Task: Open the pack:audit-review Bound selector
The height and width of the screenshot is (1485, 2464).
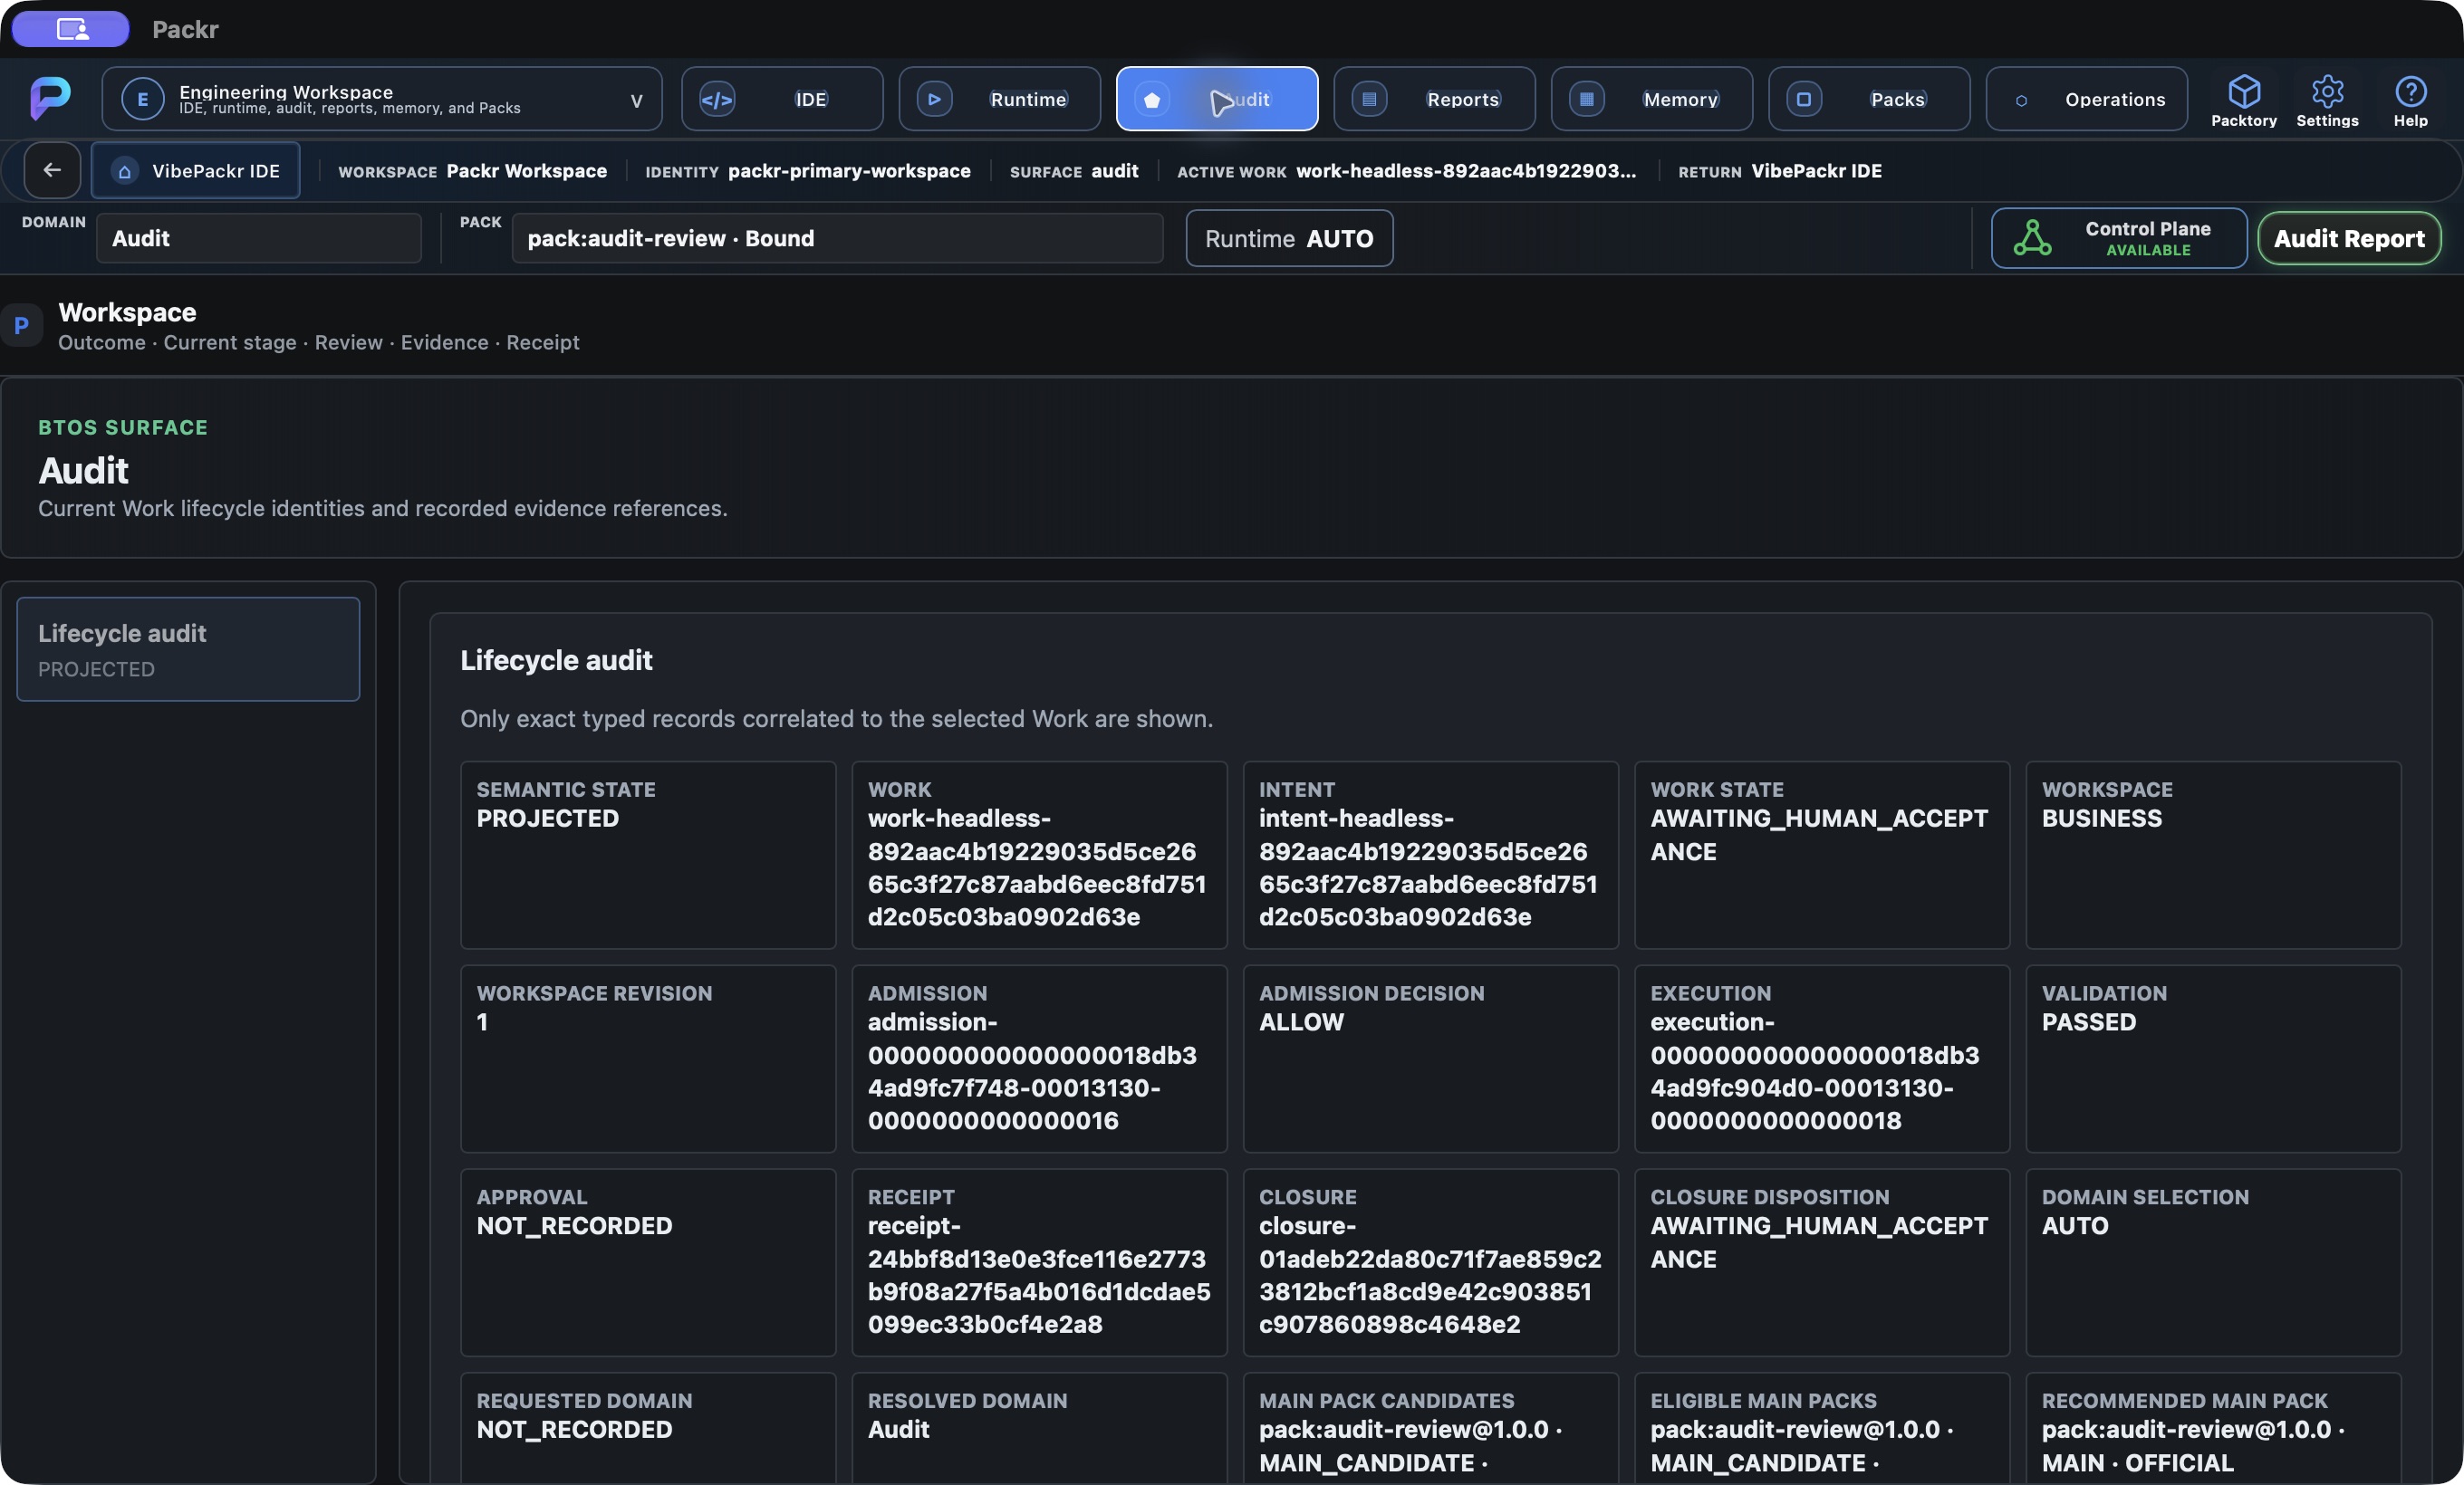Action: 837,238
